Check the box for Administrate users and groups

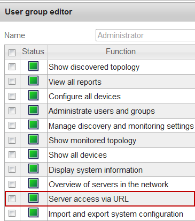tap(12, 111)
